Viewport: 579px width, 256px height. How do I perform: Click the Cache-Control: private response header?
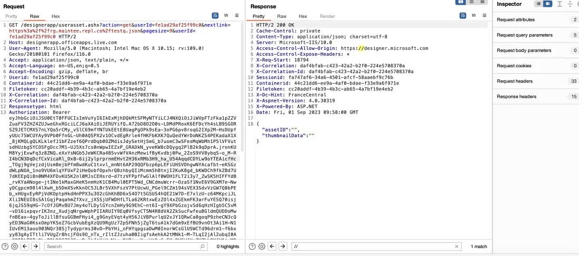click(288, 31)
